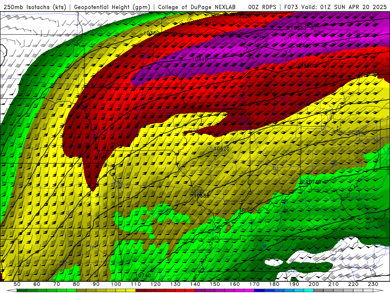Image resolution: width=390 pixels, height=293 pixels.
Task: Click the 160 kts color scale label
Action: coord(234,284)
